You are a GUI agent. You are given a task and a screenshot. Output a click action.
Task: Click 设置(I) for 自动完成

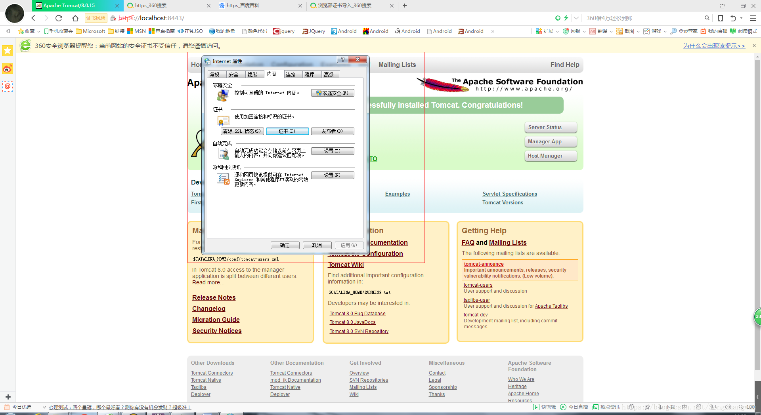point(333,151)
